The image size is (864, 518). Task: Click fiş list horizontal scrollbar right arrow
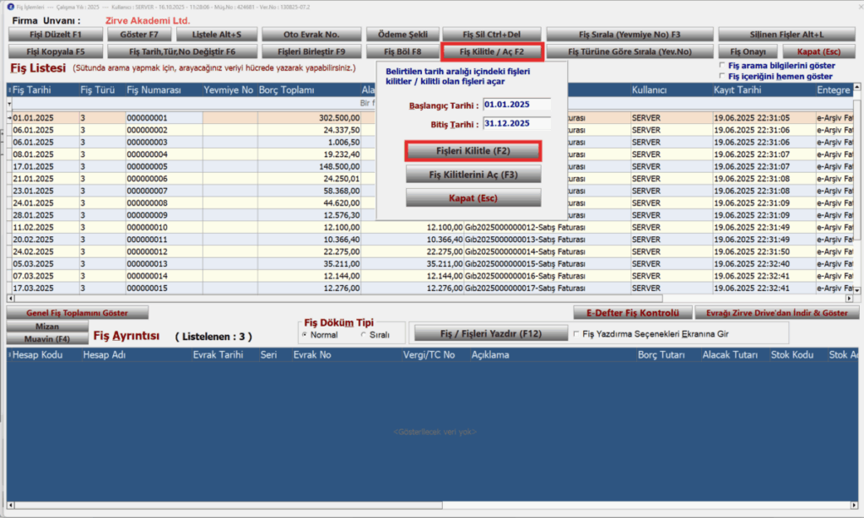(x=849, y=298)
